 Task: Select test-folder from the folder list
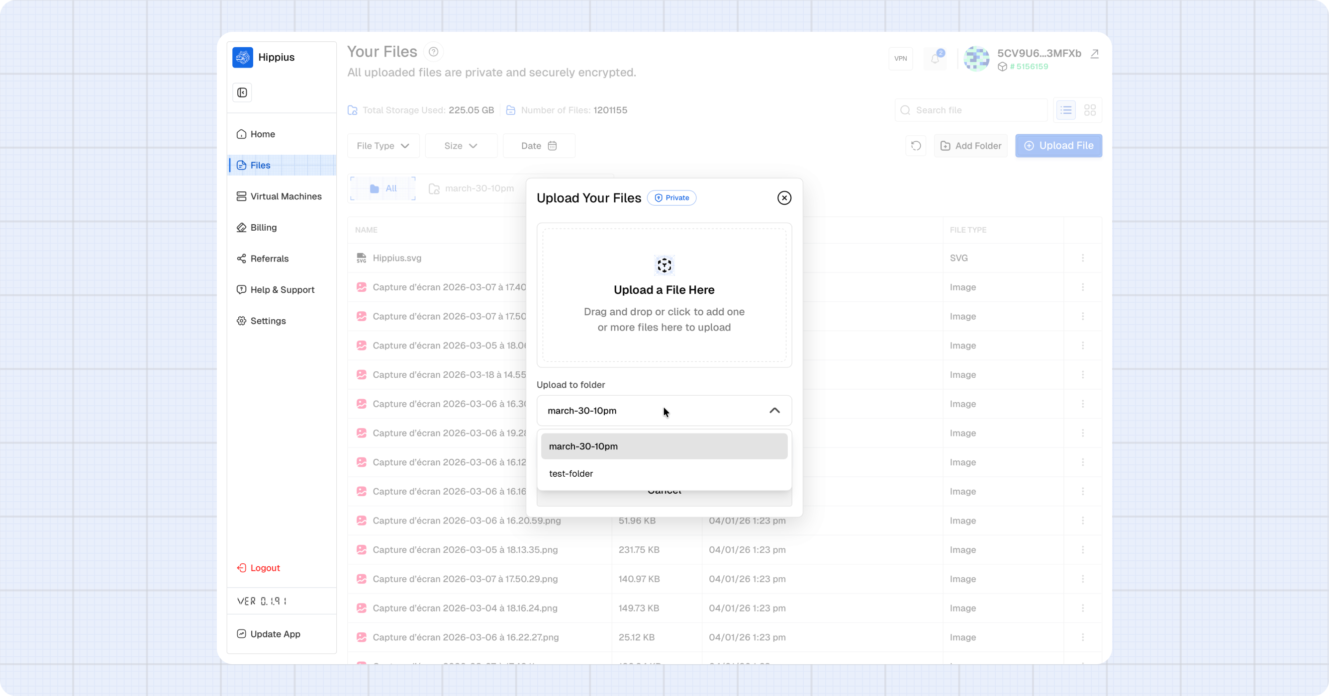[570, 473]
